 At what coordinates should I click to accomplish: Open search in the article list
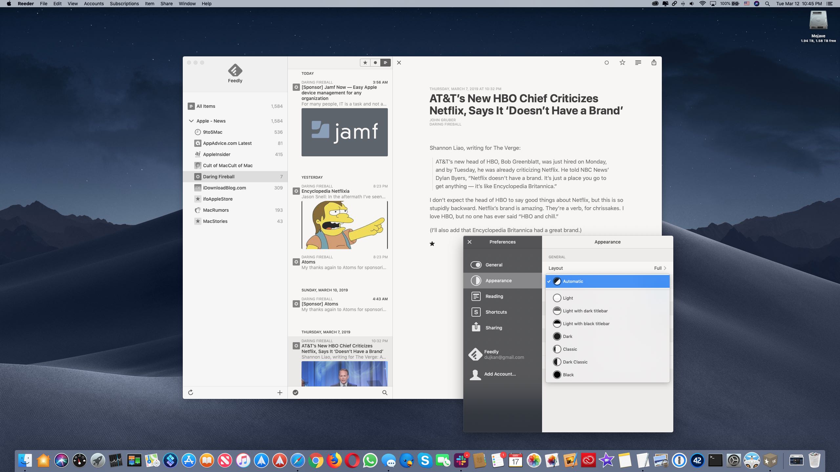(385, 392)
